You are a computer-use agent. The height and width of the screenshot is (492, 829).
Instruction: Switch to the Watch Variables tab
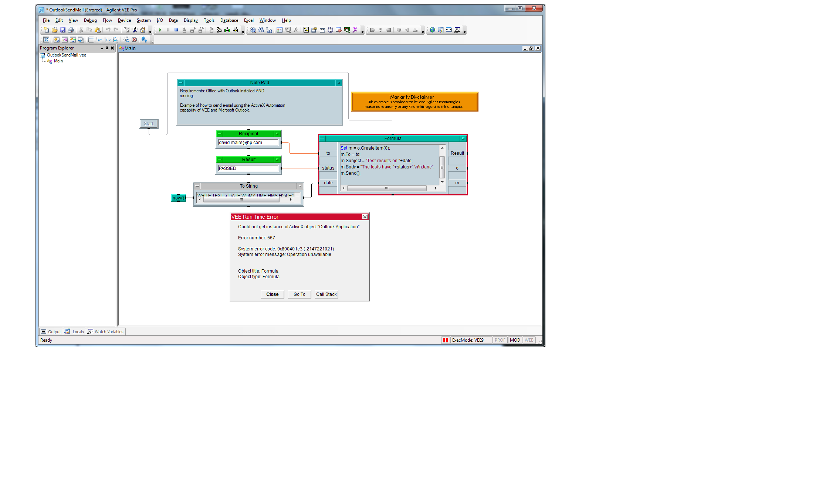click(106, 332)
